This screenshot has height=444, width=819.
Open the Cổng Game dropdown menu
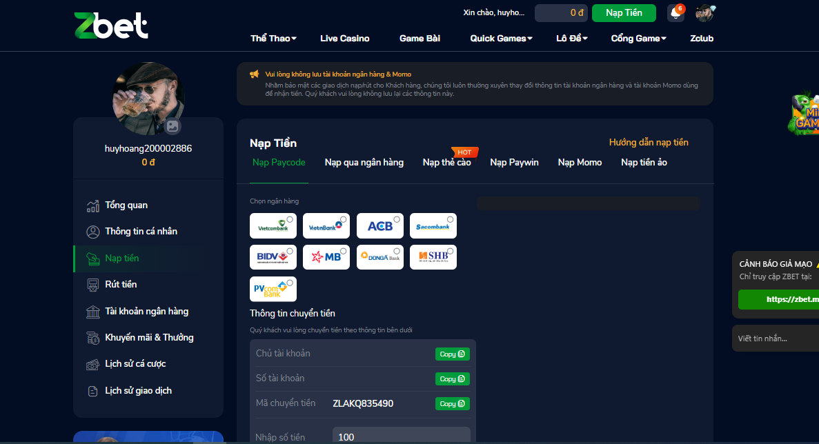(x=638, y=39)
